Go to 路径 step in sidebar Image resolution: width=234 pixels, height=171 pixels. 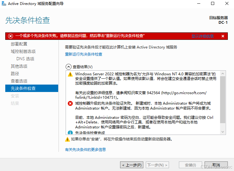[x=15, y=74]
